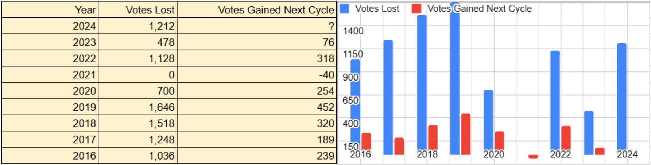This screenshot has height=165, width=651.
Task: Click the negative red bar for 2021
Action: (533, 157)
